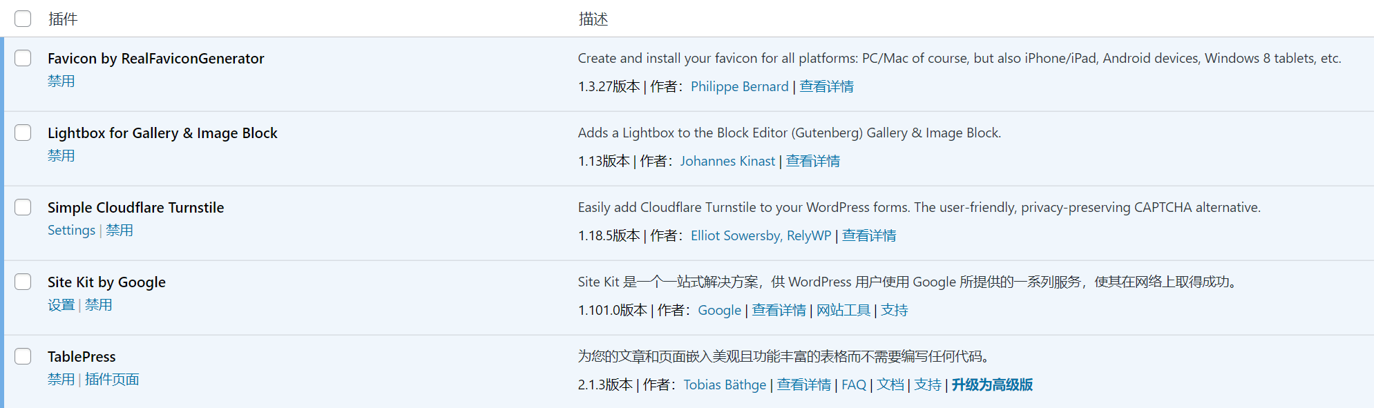
Task: Mark the TablePress plugin checkbox
Action: [23, 356]
